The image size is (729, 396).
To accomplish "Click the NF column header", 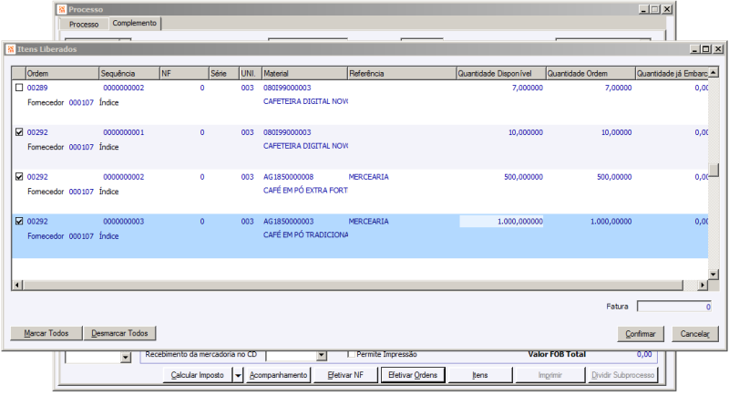I will [184, 73].
